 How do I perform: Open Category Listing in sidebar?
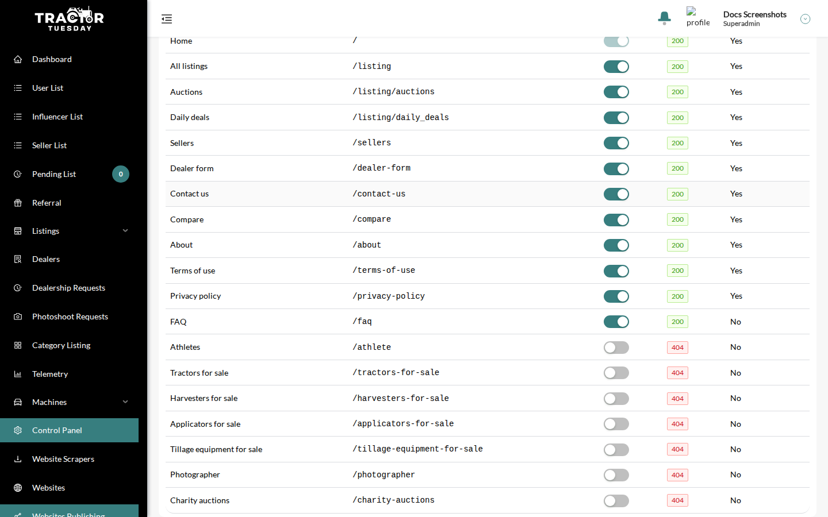click(x=69, y=345)
